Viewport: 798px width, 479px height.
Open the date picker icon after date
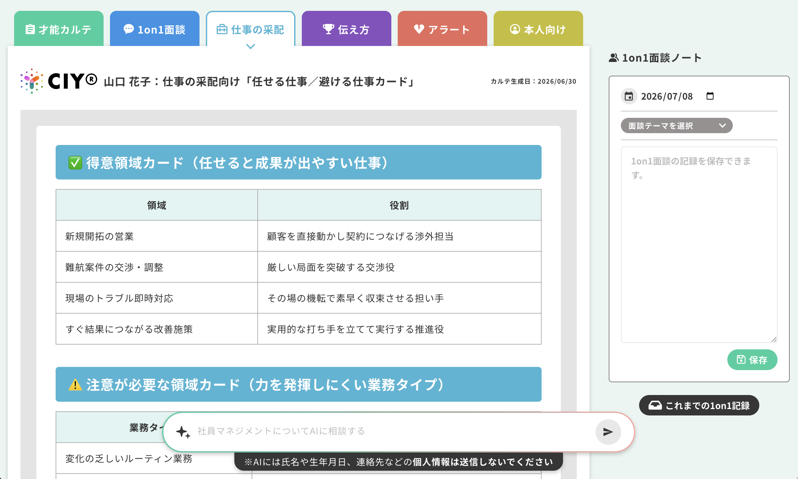710,96
